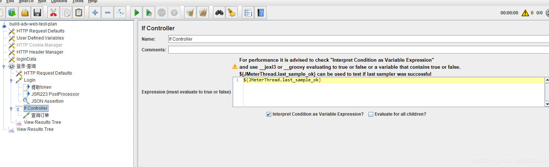Start test without pauses icon
This screenshot has width=549, height=167.
click(x=149, y=13)
